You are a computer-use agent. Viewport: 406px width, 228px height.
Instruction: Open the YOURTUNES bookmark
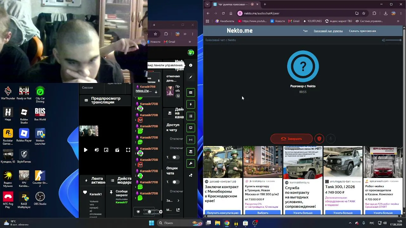(x=312, y=21)
